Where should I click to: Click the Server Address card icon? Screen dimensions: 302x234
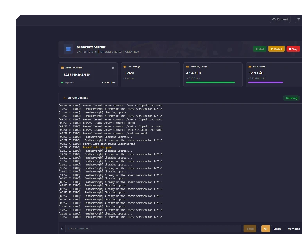click(62, 67)
